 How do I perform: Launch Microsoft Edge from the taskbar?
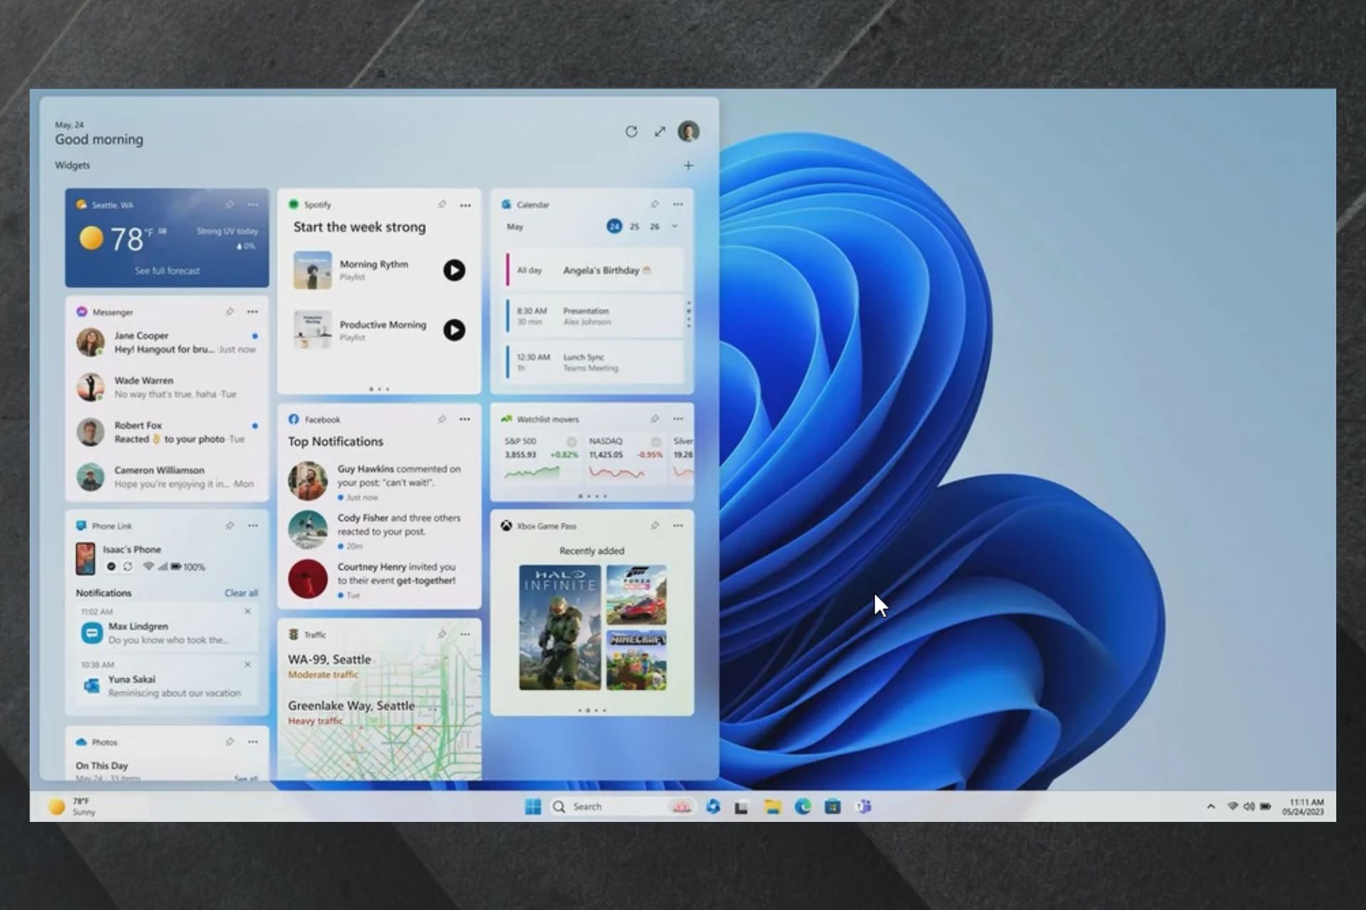(x=803, y=806)
